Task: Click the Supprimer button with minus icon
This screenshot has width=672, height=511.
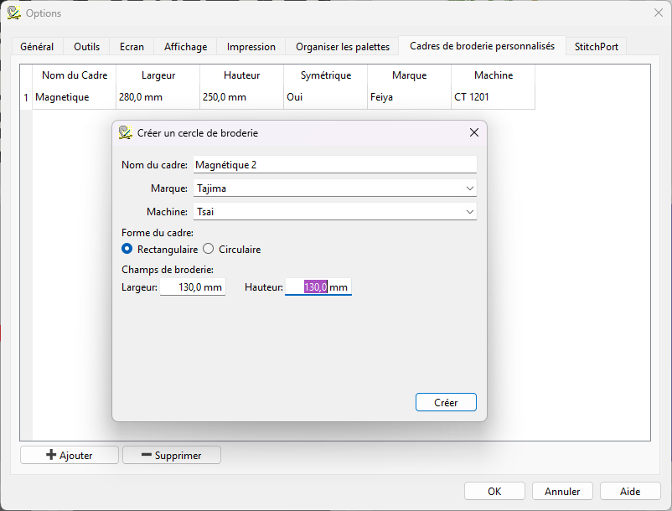Action: 172,455
